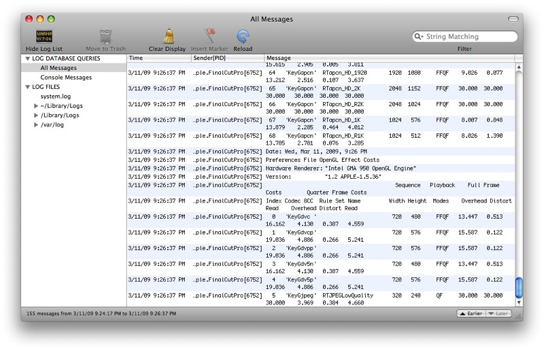Viewport: 544px width, 350px height.
Task: Select the row with 'KeyGdvpp'
Action: click(321, 252)
